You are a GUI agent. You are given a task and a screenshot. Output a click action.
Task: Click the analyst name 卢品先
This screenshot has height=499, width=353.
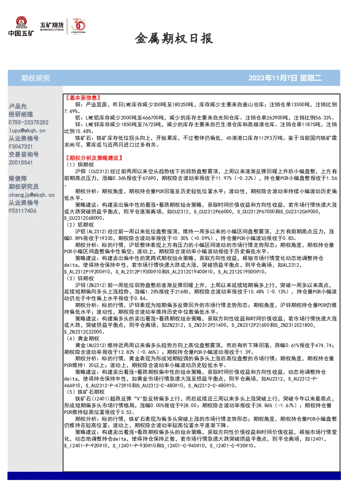(18, 106)
